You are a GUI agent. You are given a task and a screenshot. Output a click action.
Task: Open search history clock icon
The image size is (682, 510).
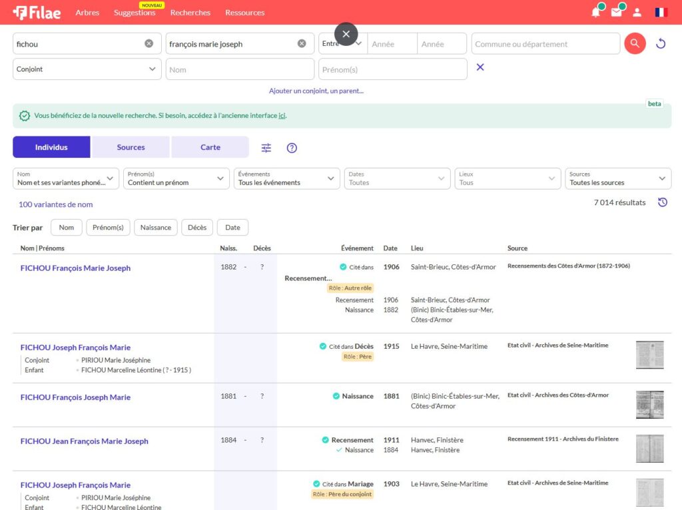coord(662,202)
